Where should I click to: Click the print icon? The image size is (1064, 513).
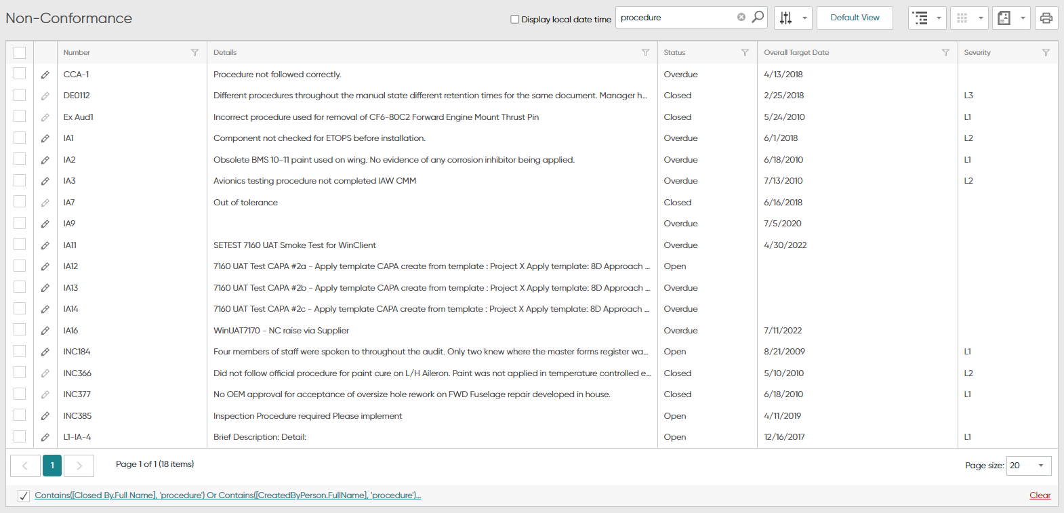[x=1046, y=18]
